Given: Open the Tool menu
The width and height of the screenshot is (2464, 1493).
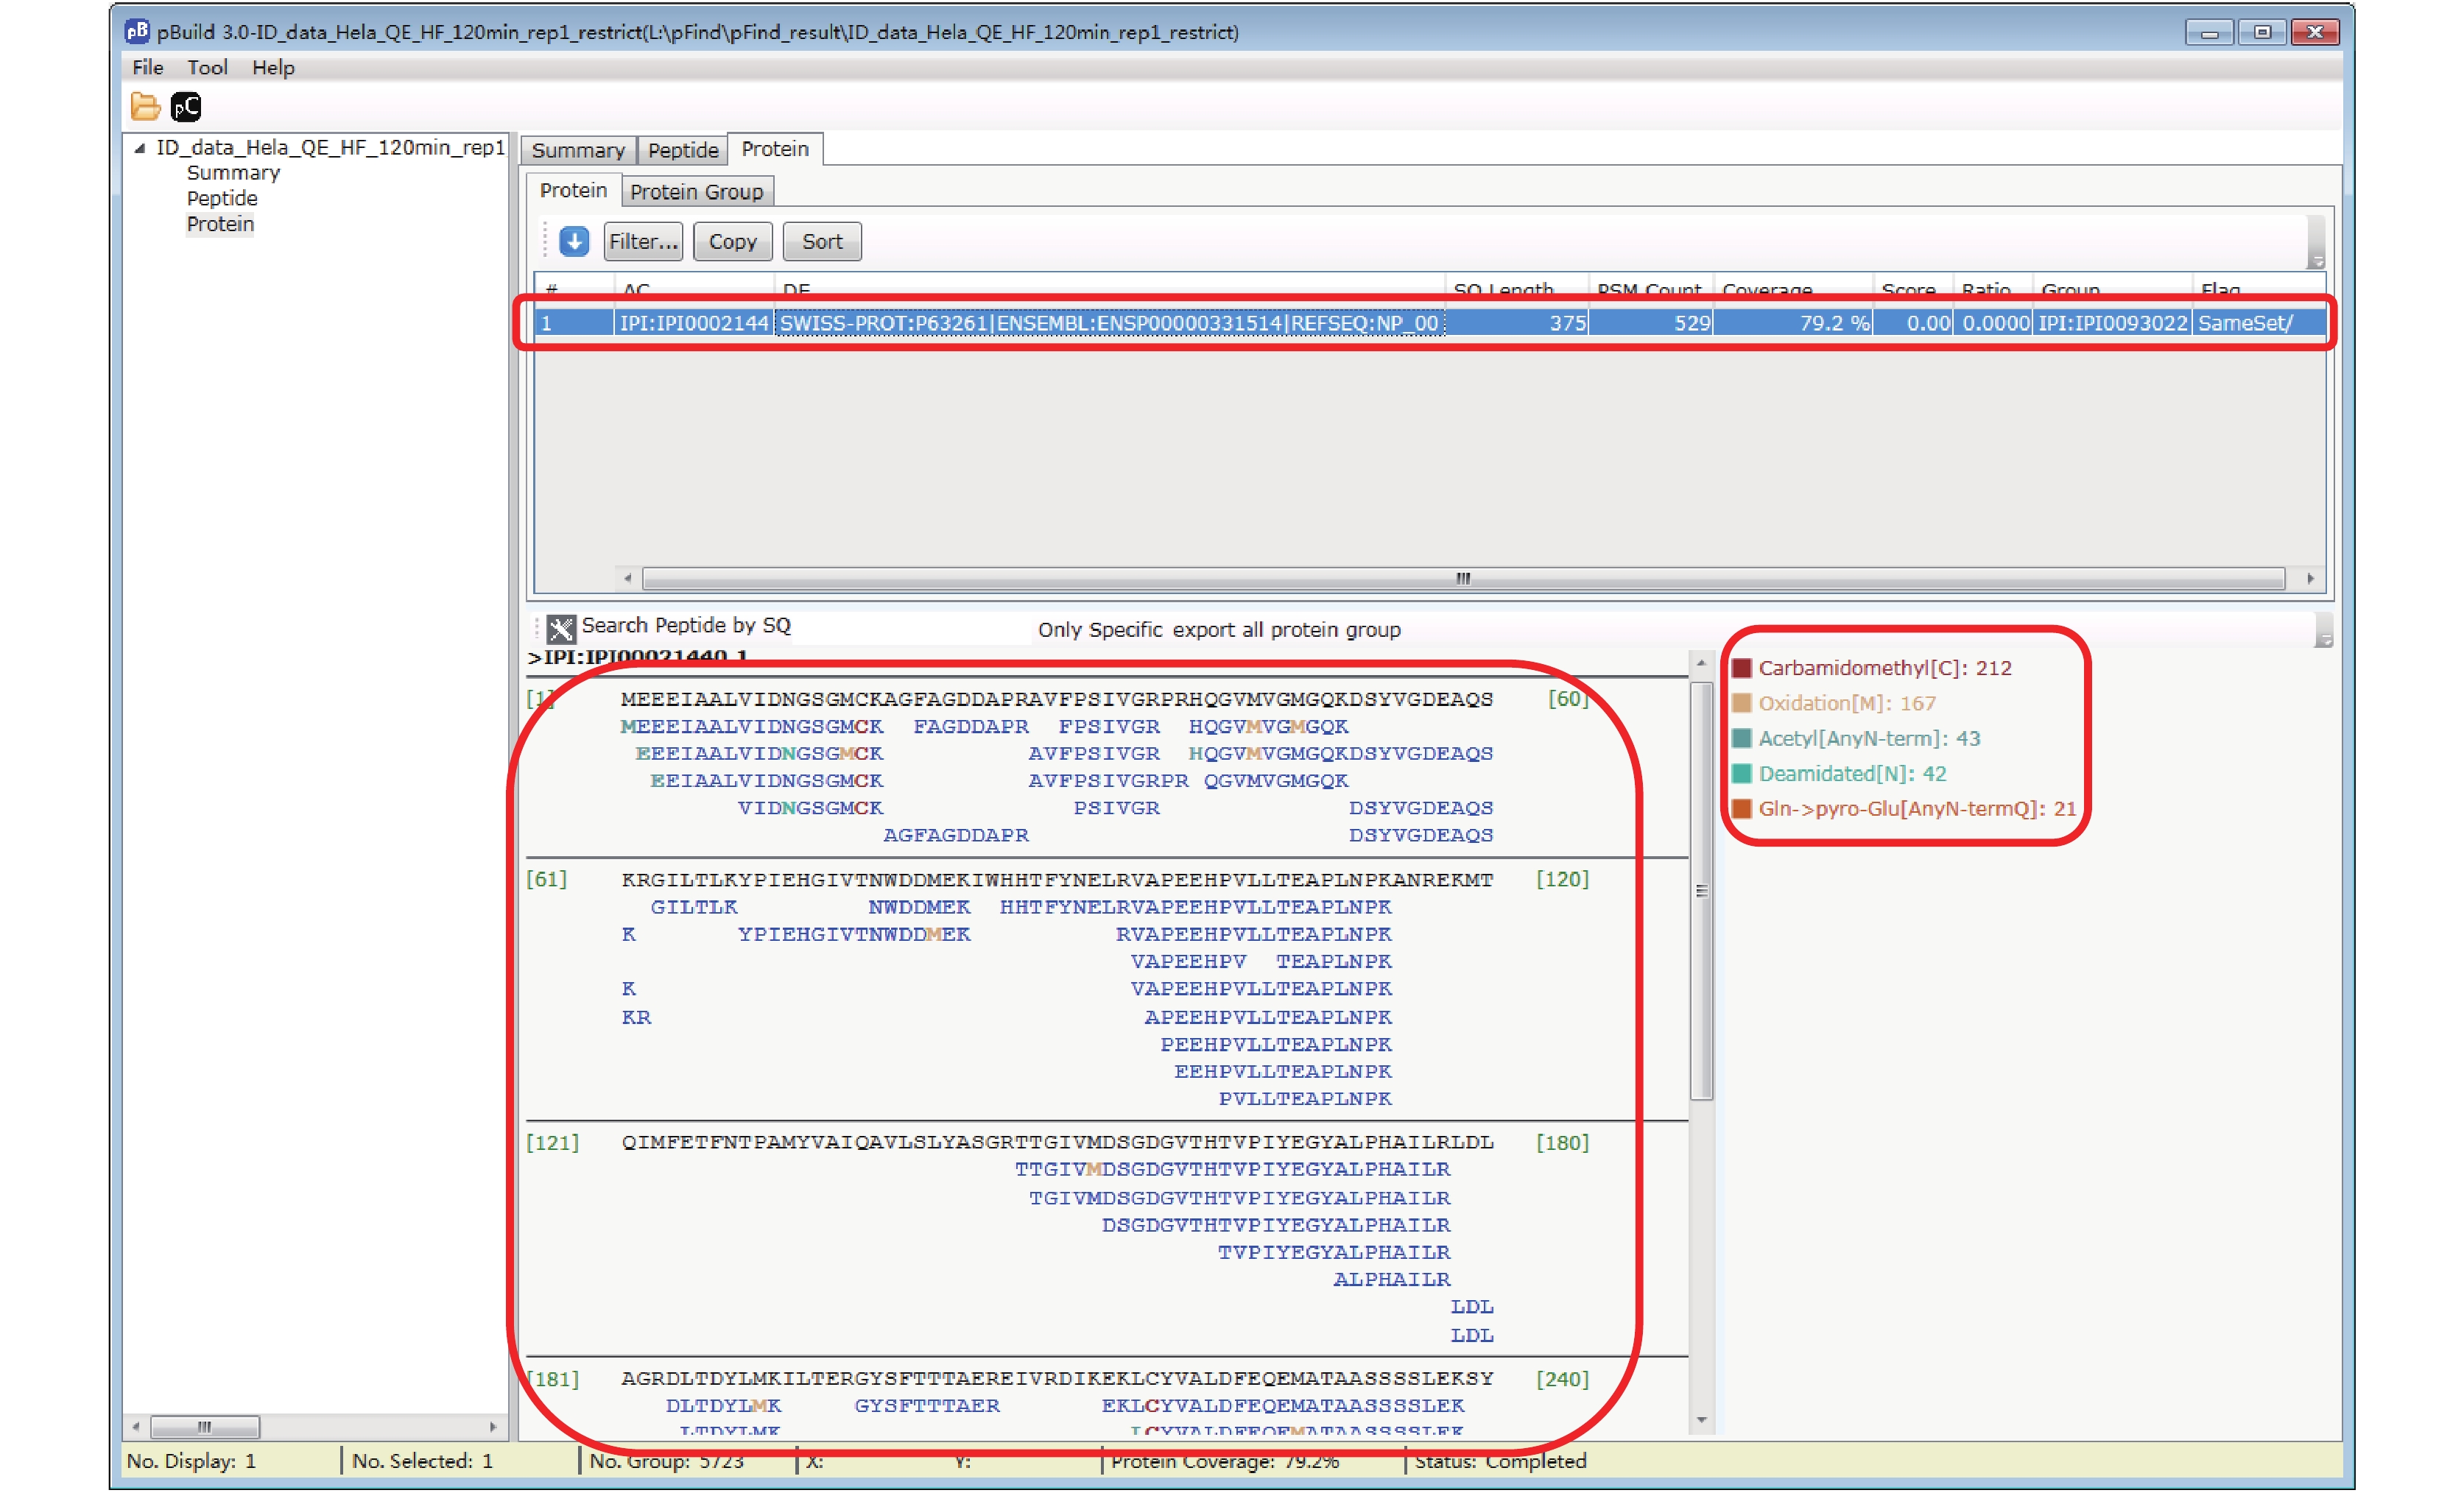Looking at the screenshot, I should (207, 67).
